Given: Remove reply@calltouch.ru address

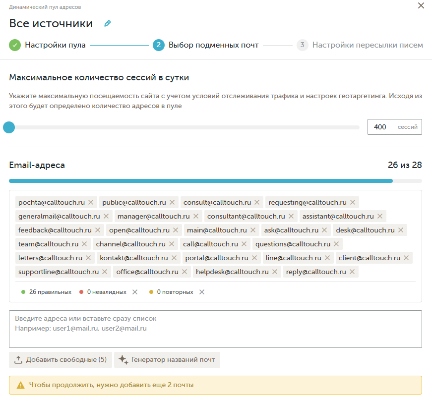Looking at the screenshot, I should (352, 272).
